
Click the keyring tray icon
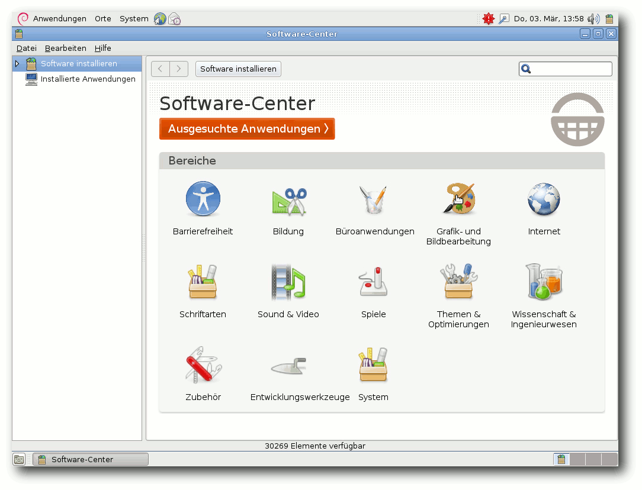503,19
